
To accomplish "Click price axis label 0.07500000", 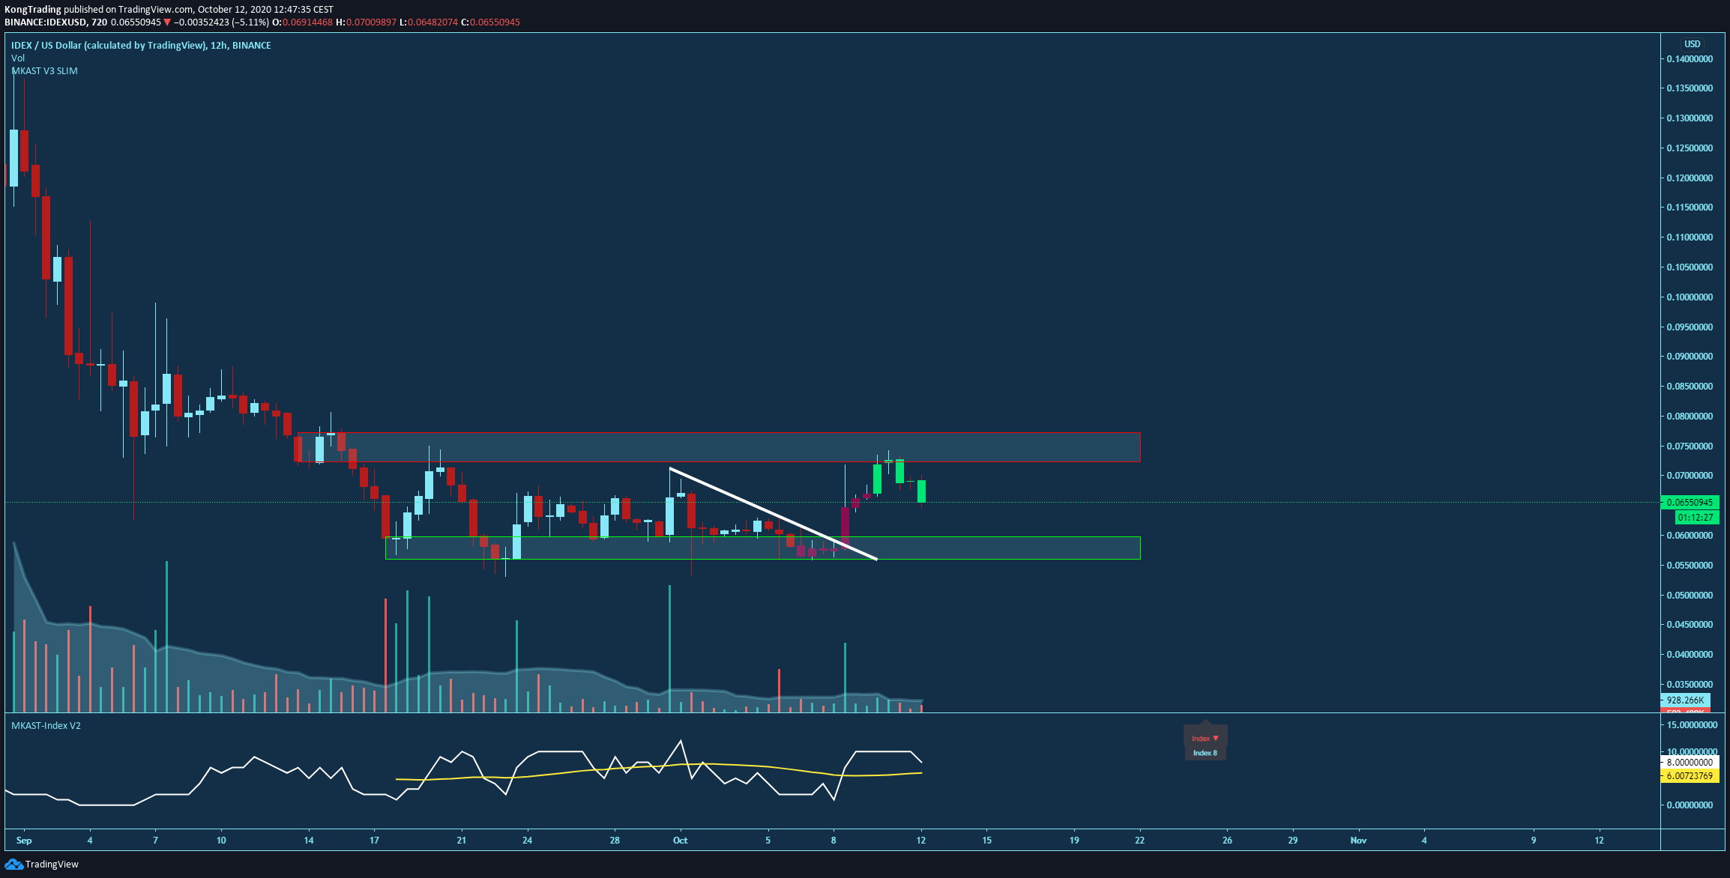I will tap(1690, 446).
